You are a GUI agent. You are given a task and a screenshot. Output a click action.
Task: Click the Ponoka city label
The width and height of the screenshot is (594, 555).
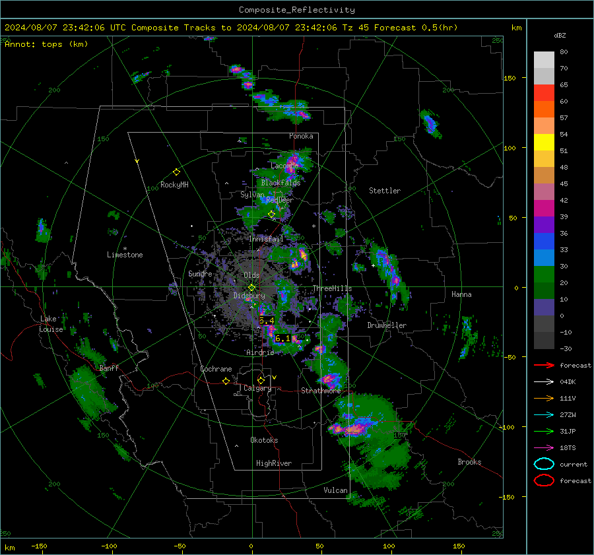[301, 136]
